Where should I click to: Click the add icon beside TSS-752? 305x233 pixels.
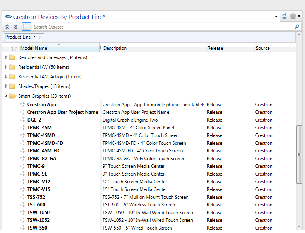coord(23,197)
